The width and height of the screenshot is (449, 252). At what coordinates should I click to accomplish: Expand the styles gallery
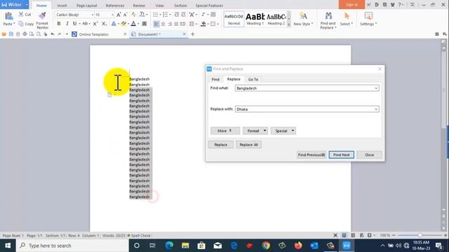pos(288,25)
